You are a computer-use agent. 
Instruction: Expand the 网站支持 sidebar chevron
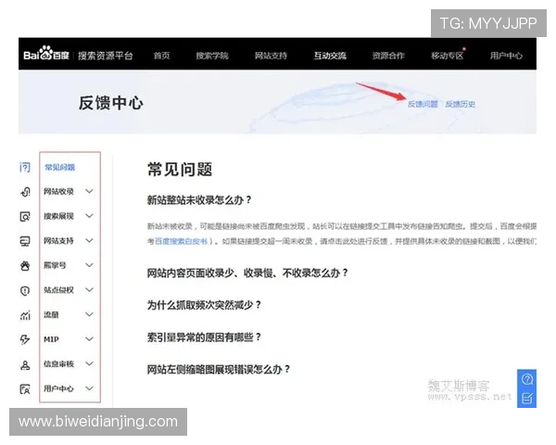pos(89,241)
